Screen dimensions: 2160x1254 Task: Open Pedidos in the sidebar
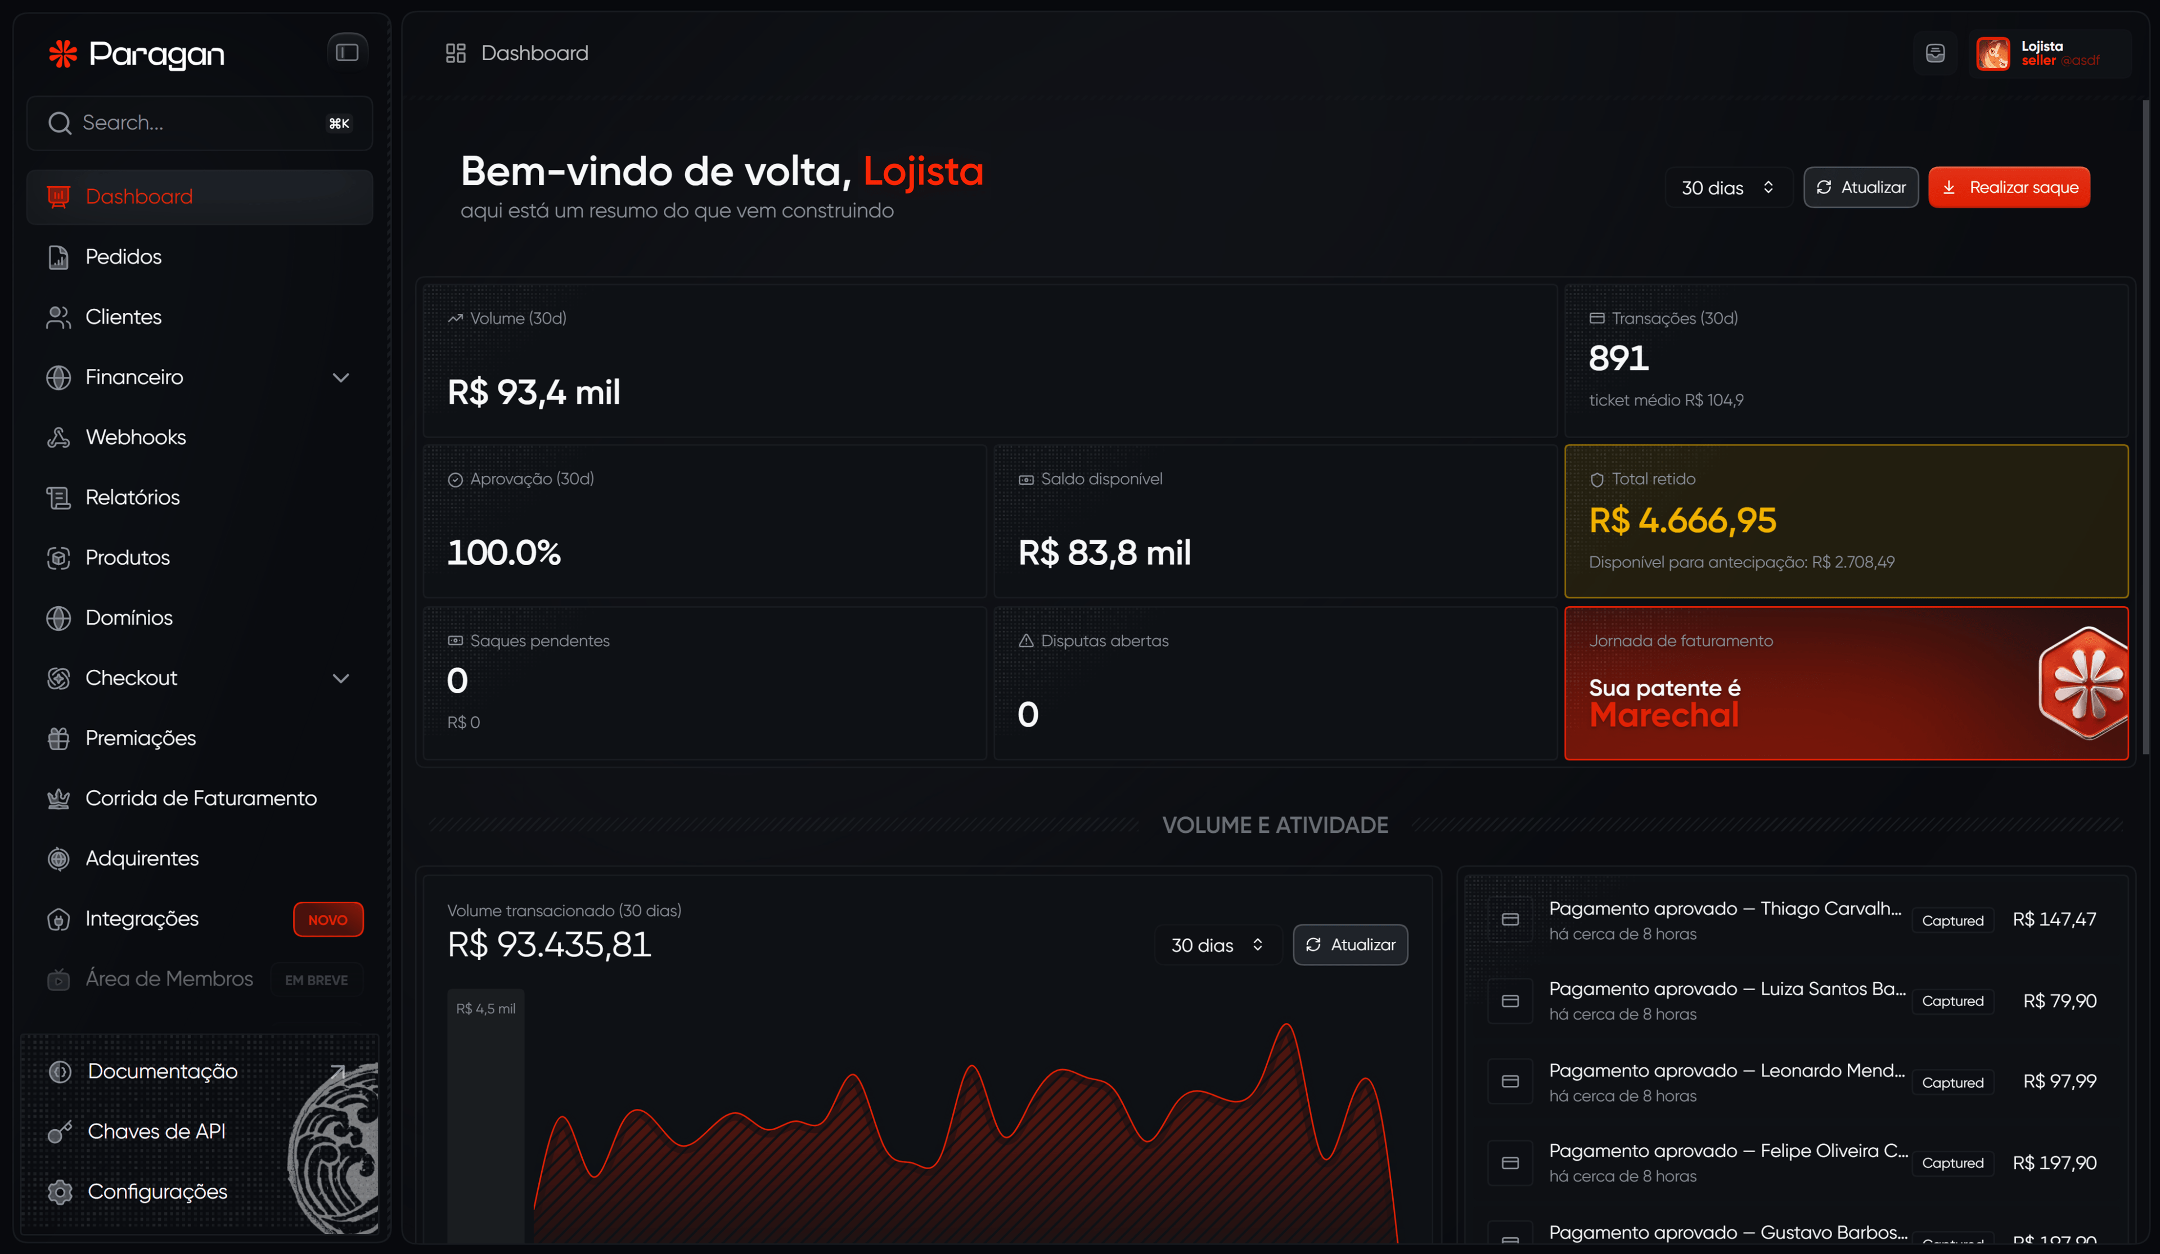(200, 256)
